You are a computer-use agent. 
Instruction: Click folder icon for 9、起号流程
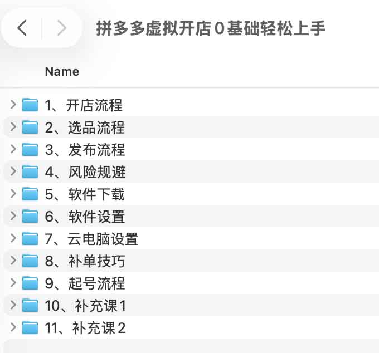pyautogui.click(x=30, y=283)
